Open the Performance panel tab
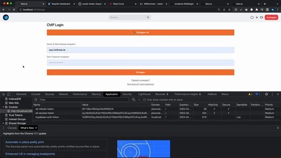This screenshot has width=281, height=158. click(x=80, y=94)
